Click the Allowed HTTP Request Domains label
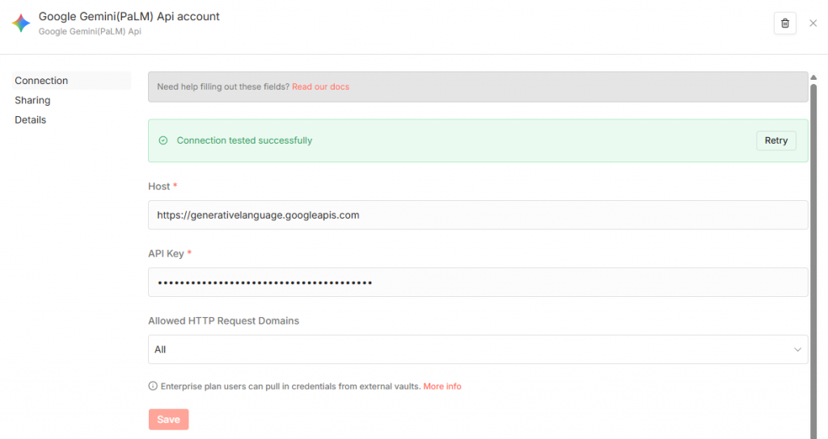The width and height of the screenshot is (828, 439). tap(223, 321)
